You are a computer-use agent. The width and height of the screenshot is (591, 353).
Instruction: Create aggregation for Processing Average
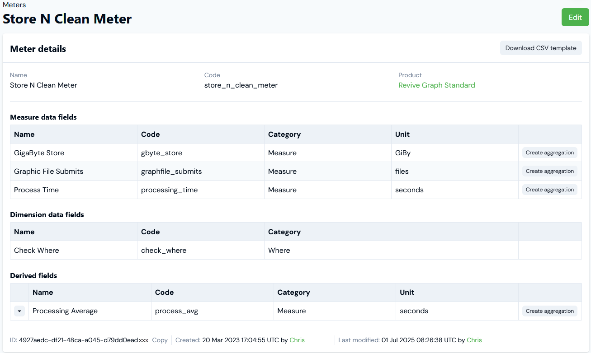pos(550,311)
